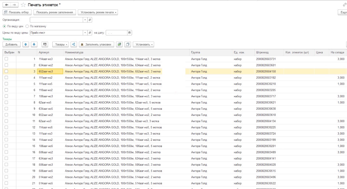Expand the Цены по виду цен dropdown list
Viewport: 347px width, 189px height.
[85, 33]
